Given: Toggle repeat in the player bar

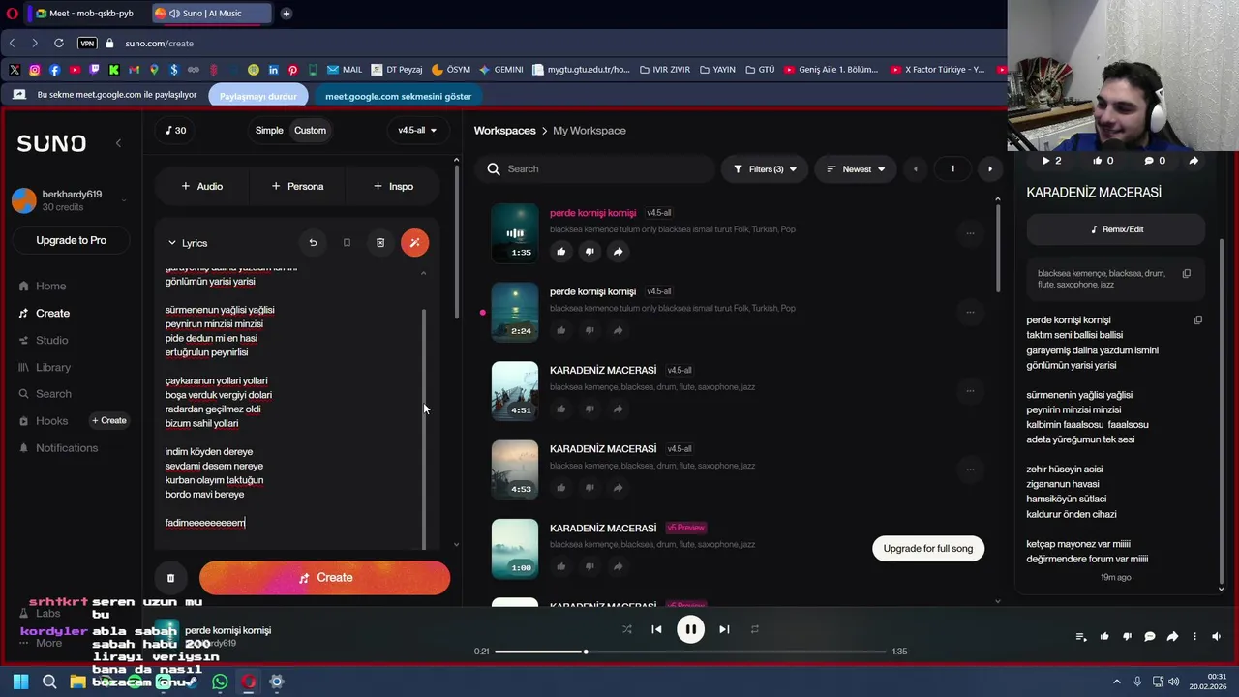Looking at the screenshot, I should [x=755, y=629].
